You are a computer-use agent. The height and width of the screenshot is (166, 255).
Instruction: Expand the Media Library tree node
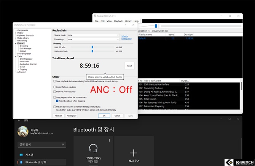tap(16, 38)
